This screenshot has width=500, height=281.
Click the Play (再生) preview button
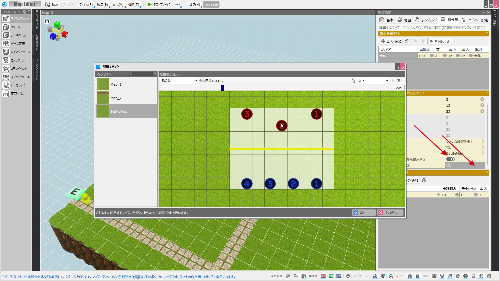pyautogui.click(x=397, y=81)
